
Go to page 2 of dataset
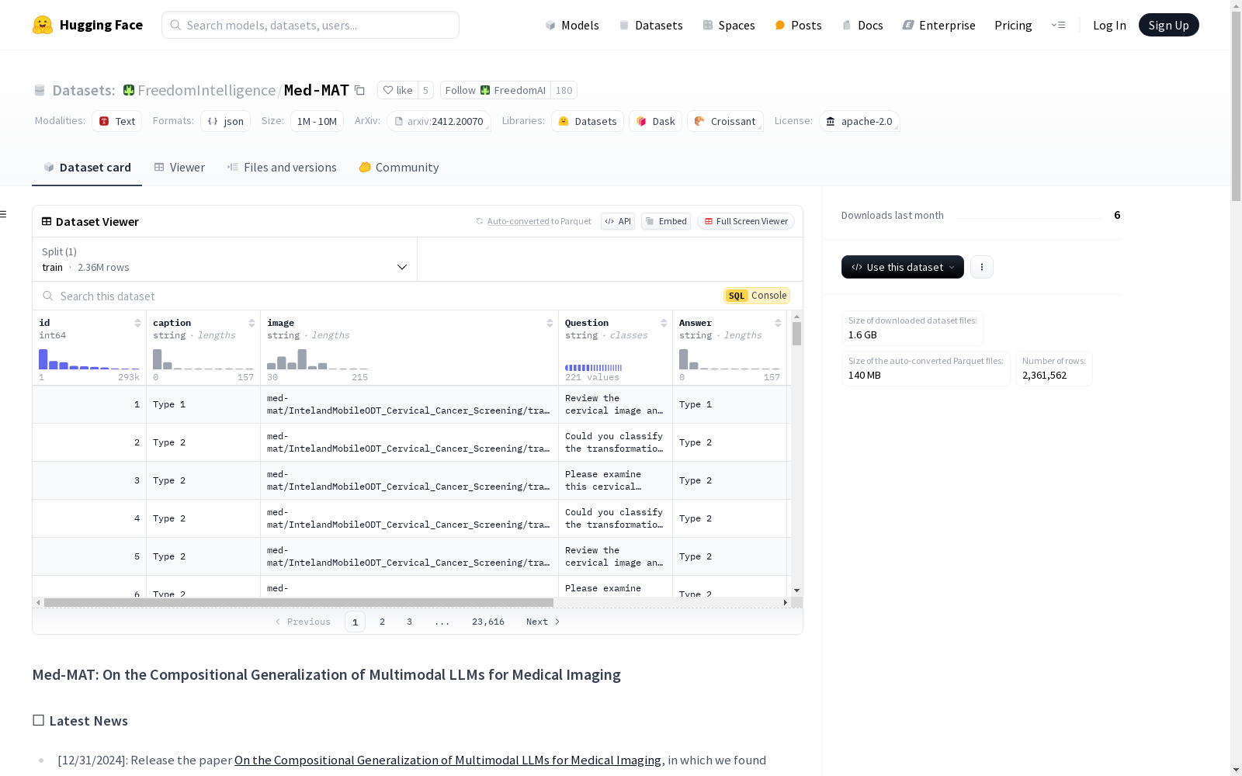382,622
